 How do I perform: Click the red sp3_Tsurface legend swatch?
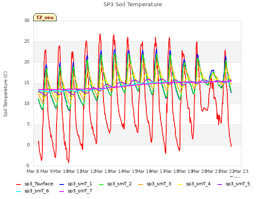[18, 184]
